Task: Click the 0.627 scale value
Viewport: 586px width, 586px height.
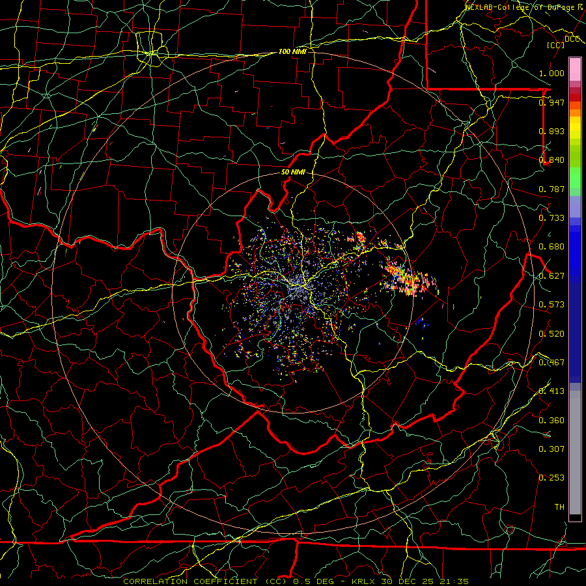Action: pyautogui.click(x=551, y=276)
